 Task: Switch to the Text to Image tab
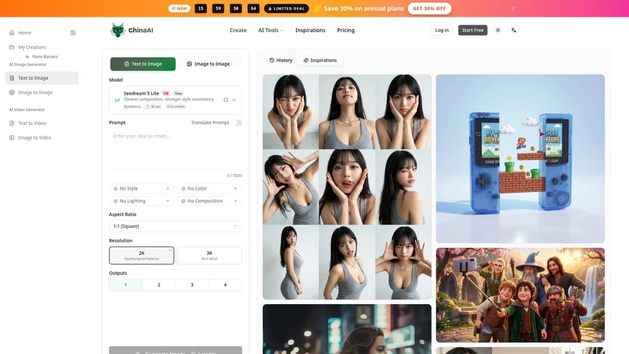click(143, 64)
